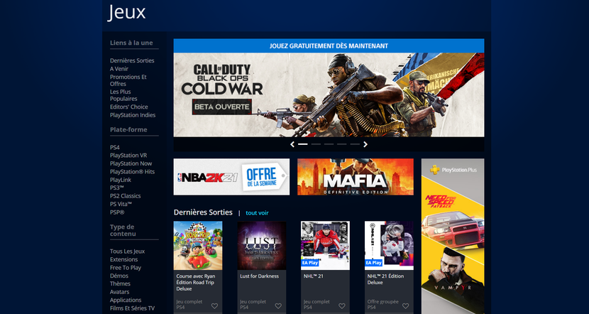This screenshot has height=314, width=589.
Task: Click EA Play badge on NHL 21
Action: coord(312,262)
